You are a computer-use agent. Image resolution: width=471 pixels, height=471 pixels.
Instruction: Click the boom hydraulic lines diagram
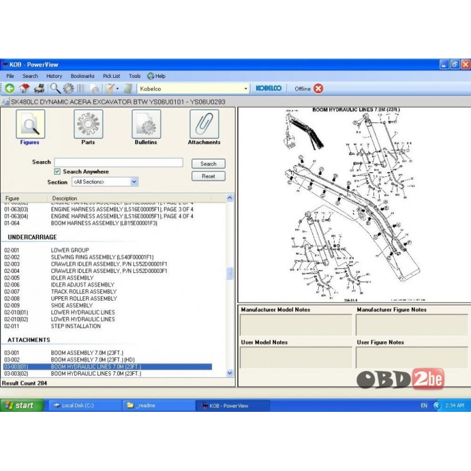354,205
